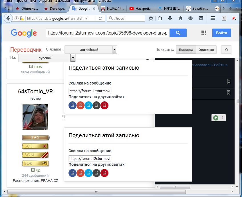This screenshot has width=242, height=197.
Task: Share via dark grey circle in upper dialog
Action: tap(96, 105)
